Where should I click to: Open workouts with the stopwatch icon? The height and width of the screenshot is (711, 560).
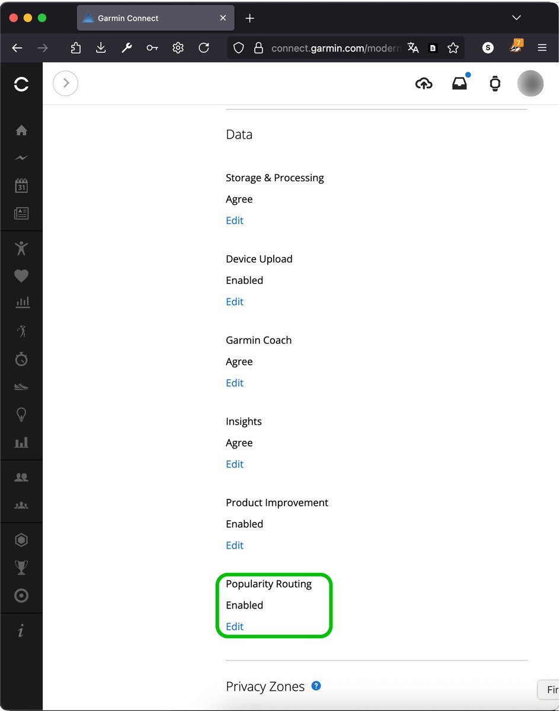(21, 359)
